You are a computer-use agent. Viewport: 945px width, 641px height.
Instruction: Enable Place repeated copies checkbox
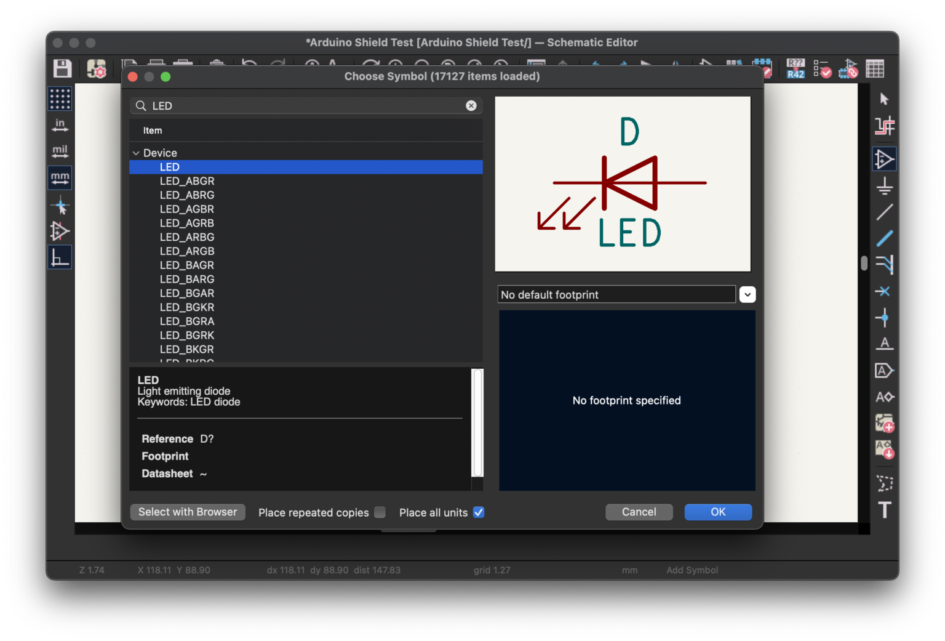coord(380,512)
